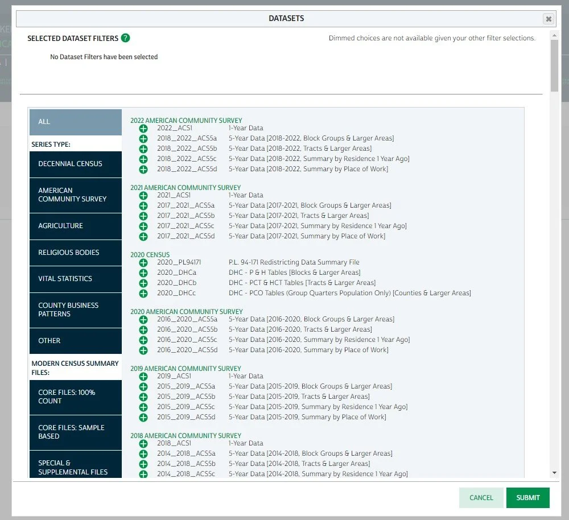Click the plus icon for 2014_2018_ACS5b
Image resolution: width=569 pixels, height=520 pixels.
click(143, 464)
